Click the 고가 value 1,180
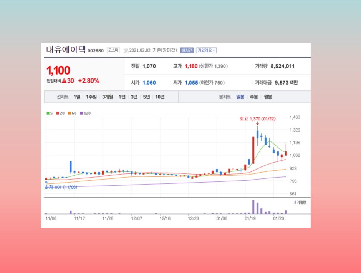Screen dimensions: 361x273 pyautogui.click(x=191, y=66)
